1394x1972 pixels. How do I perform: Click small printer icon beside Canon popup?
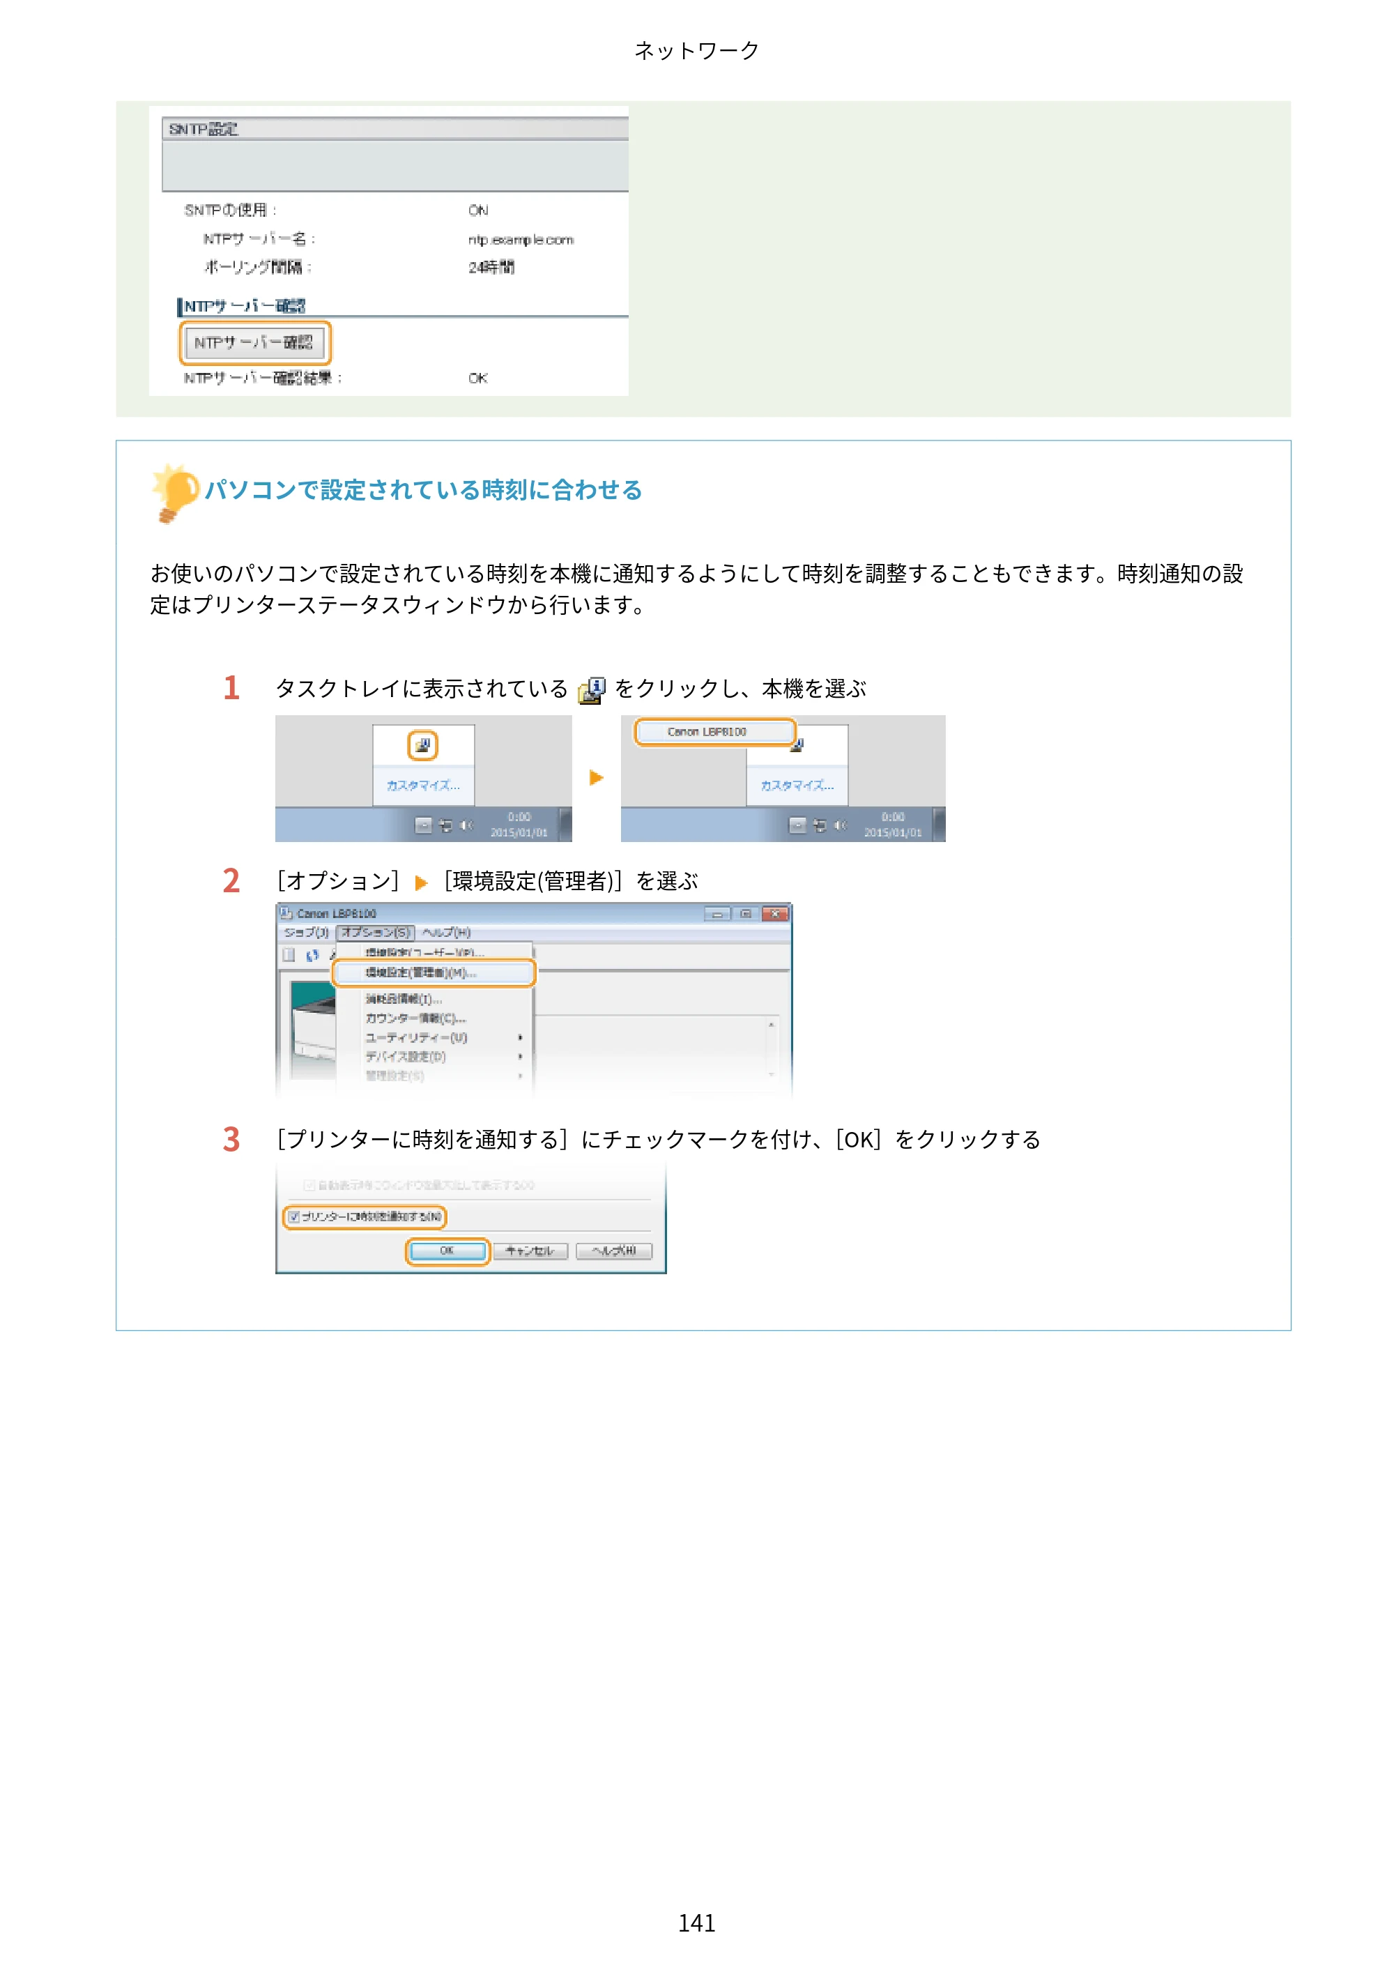[797, 746]
